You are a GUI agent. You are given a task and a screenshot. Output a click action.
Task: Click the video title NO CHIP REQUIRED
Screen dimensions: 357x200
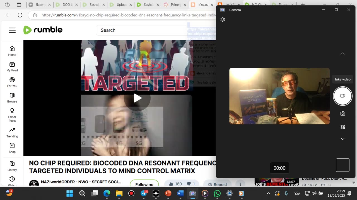(x=123, y=167)
